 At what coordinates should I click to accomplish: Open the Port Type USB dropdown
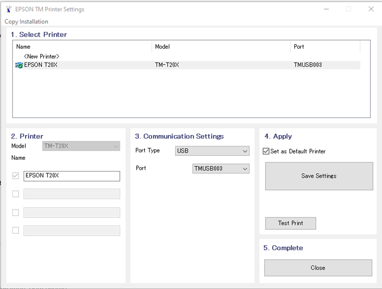(x=212, y=151)
